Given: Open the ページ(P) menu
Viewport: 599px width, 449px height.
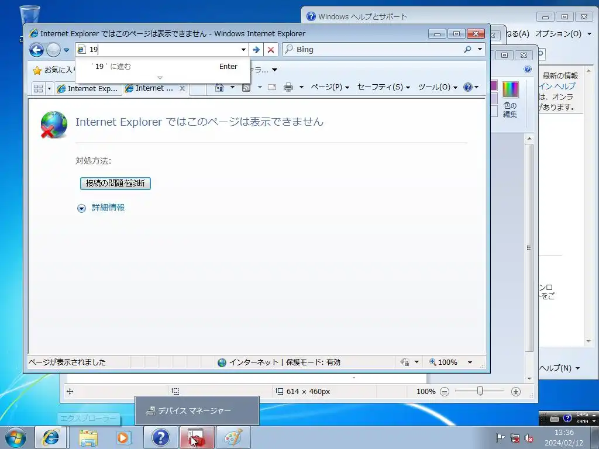Looking at the screenshot, I should pyautogui.click(x=330, y=88).
